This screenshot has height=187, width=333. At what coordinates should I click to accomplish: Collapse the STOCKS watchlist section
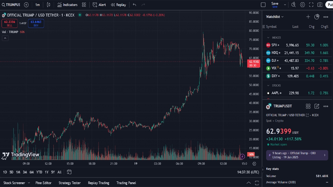tap(268, 85)
